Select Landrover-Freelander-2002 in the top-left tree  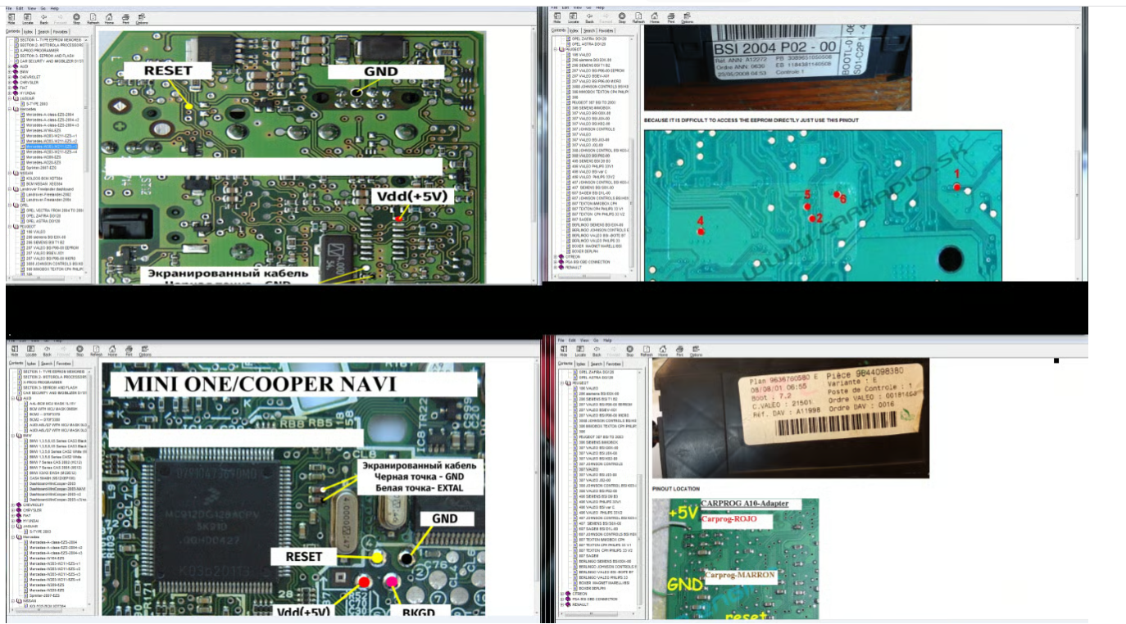pos(48,194)
